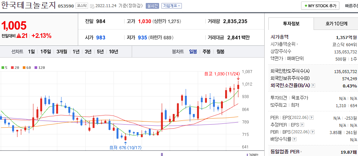Click the 빠른주문 link
The height and width of the screenshot is (156, 358).
coord(352,6)
